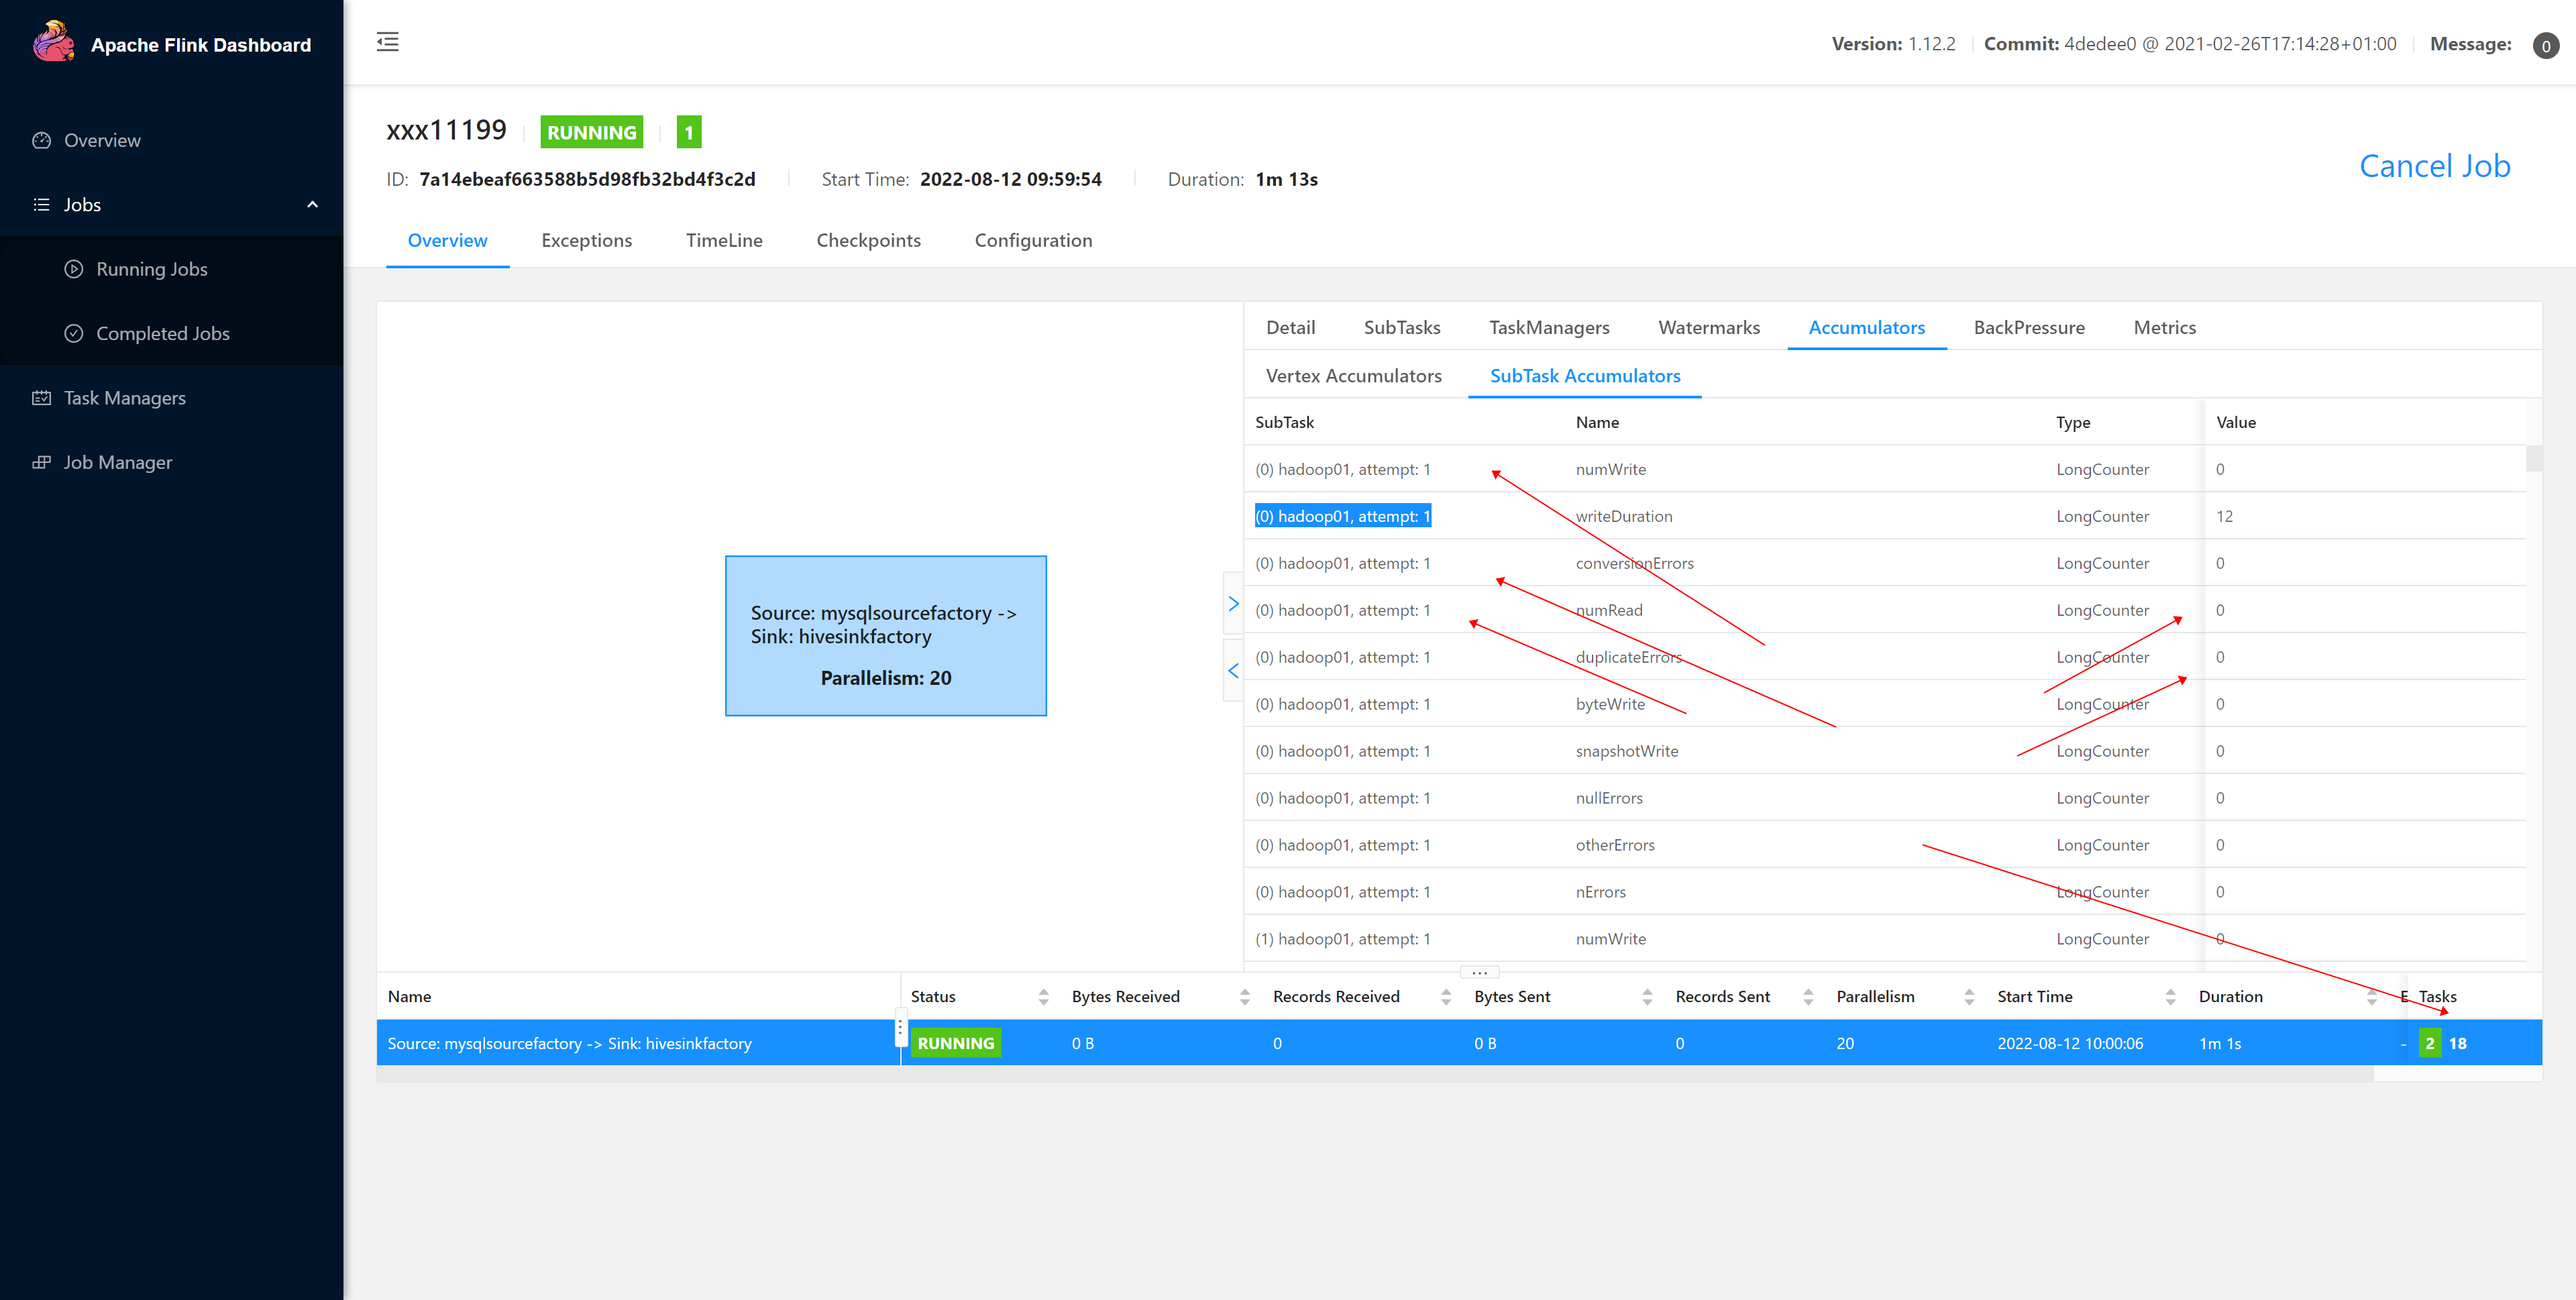
Task: Open the BackPressure tab
Action: (2028, 327)
